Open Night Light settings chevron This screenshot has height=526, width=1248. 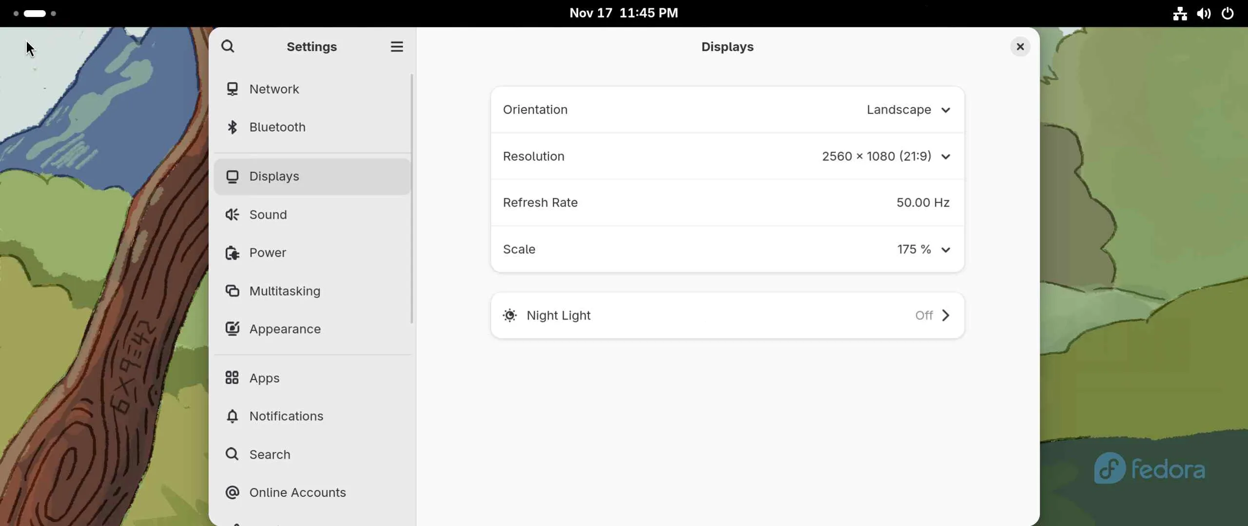click(945, 316)
